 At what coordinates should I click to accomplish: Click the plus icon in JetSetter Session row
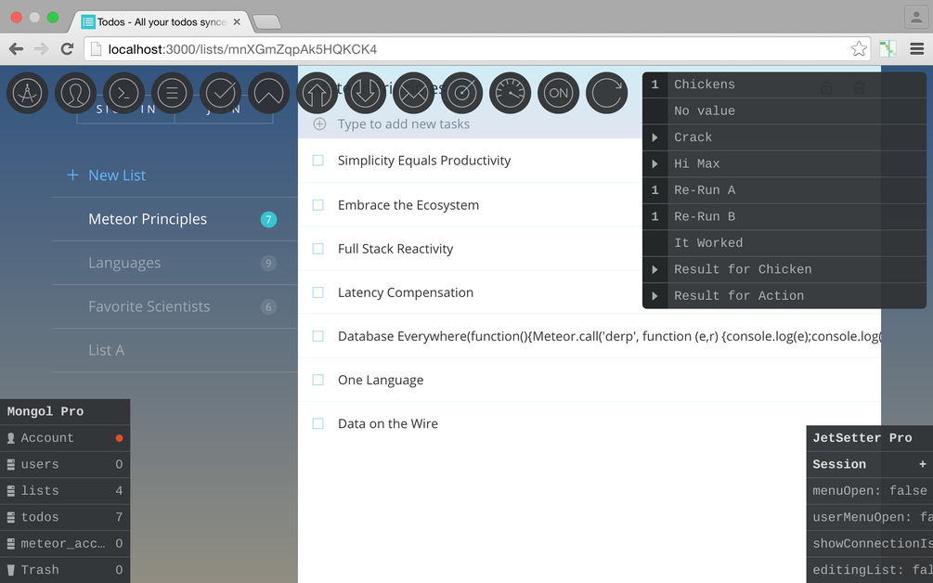pyautogui.click(x=922, y=464)
